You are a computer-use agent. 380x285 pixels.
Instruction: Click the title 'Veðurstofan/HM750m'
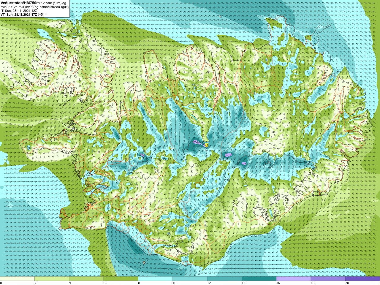pyautogui.click(x=20, y=3)
